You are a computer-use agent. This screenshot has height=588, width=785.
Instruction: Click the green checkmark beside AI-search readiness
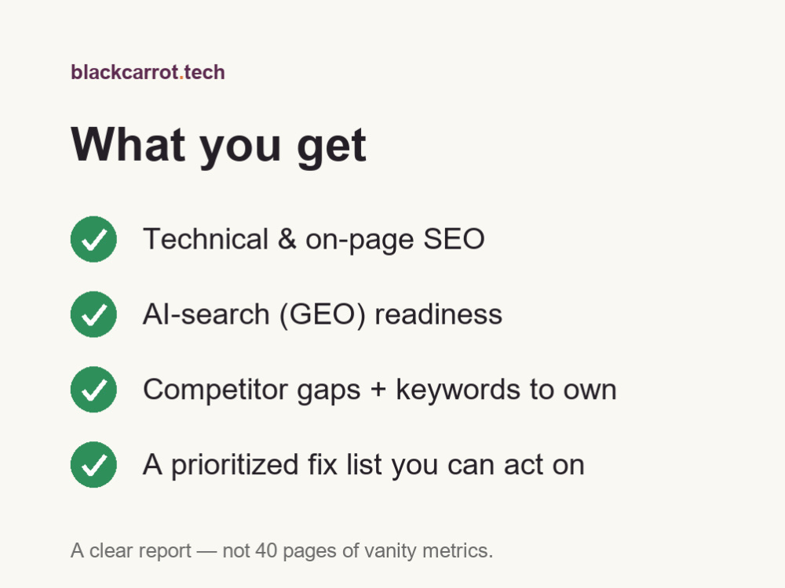coord(93,314)
